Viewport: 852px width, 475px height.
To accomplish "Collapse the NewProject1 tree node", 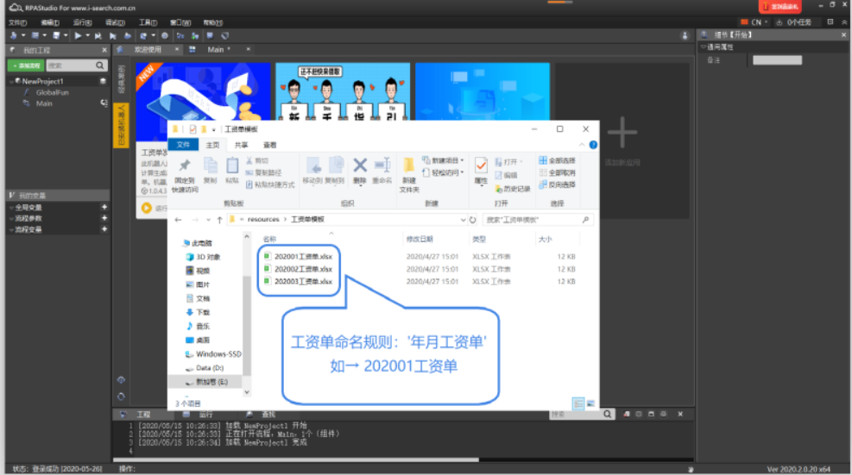I will [11, 81].
